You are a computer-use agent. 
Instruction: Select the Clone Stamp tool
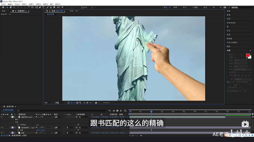tap(51, 7)
